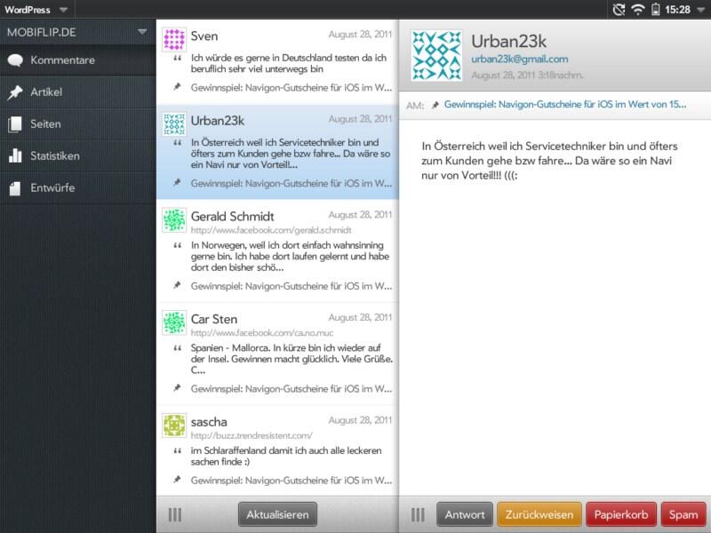Click the Aktualisieren refresh button
The height and width of the screenshot is (533, 711).
coord(277,514)
